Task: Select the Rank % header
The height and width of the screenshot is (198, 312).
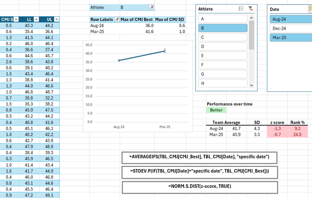Action: (297, 122)
